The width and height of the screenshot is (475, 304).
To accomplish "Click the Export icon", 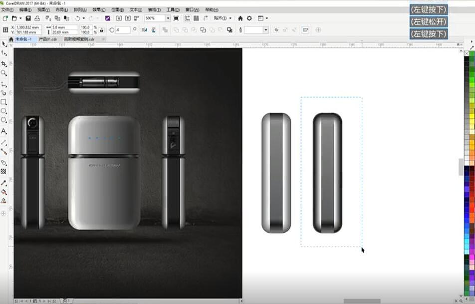I will [128, 18].
